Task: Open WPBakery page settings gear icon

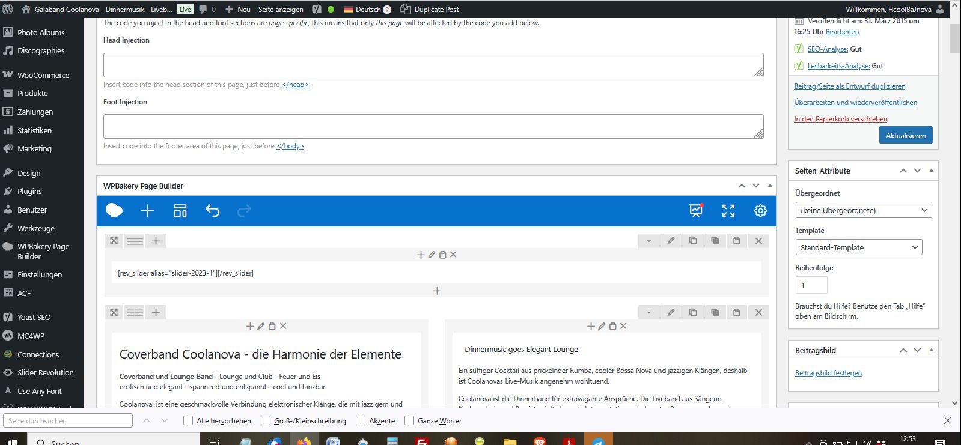Action: [x=760, y=211]
